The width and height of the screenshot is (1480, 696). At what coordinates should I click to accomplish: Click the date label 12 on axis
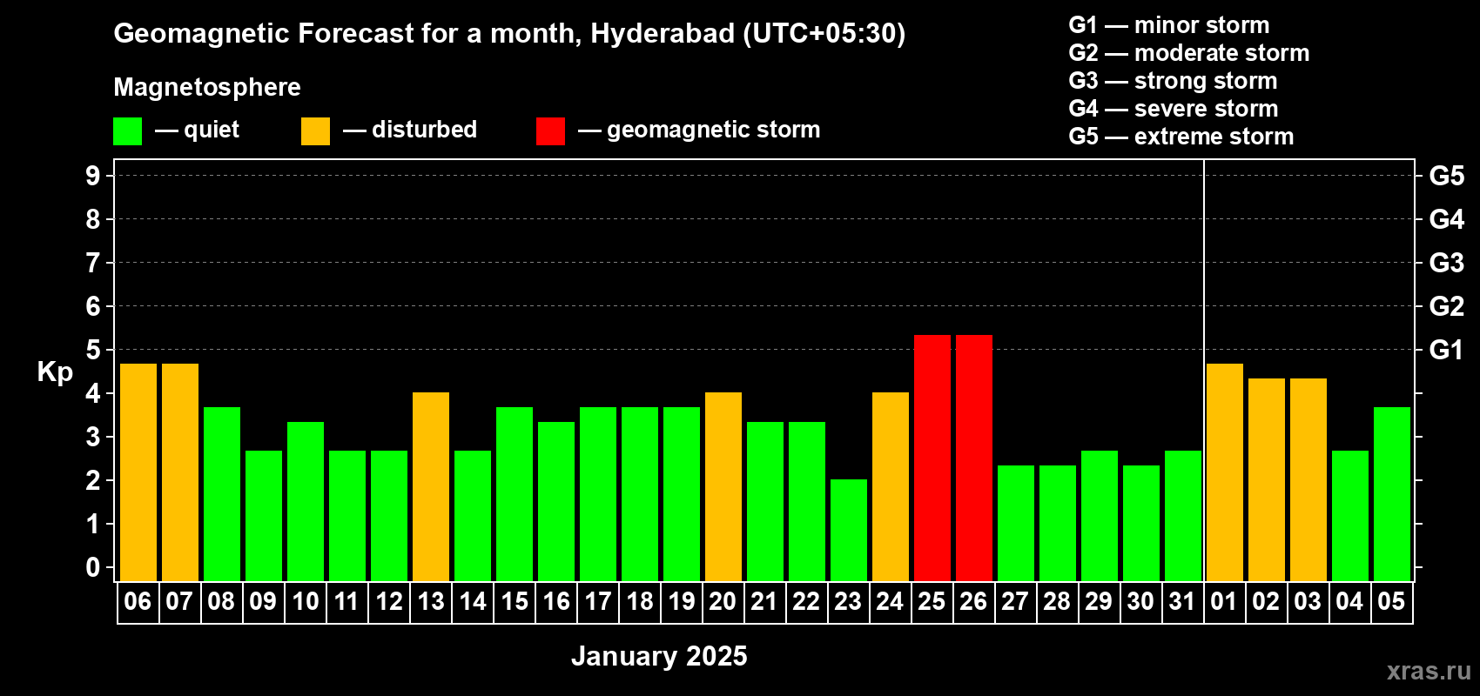click(x=389, y=601)
